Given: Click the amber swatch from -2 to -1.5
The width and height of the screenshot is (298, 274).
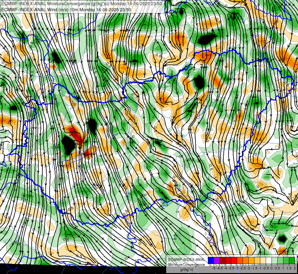Looking at the screenshot, I should (x=251, y=260).
